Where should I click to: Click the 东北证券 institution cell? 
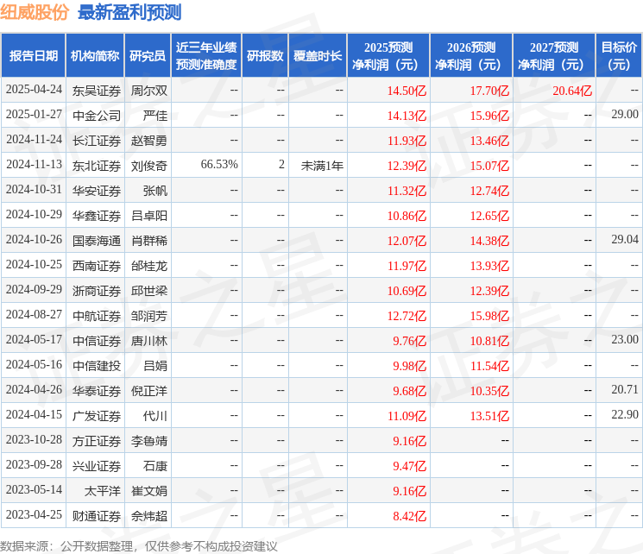[x=97, y=166]
